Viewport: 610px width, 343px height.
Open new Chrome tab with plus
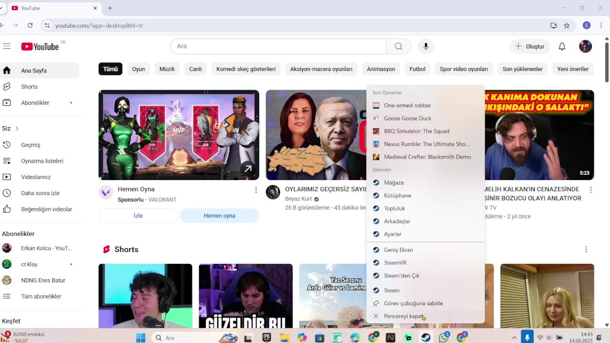point(110,8)
